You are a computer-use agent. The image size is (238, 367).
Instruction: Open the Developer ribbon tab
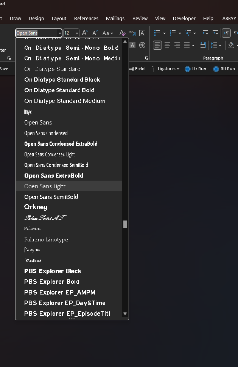(x=184, y=18)
